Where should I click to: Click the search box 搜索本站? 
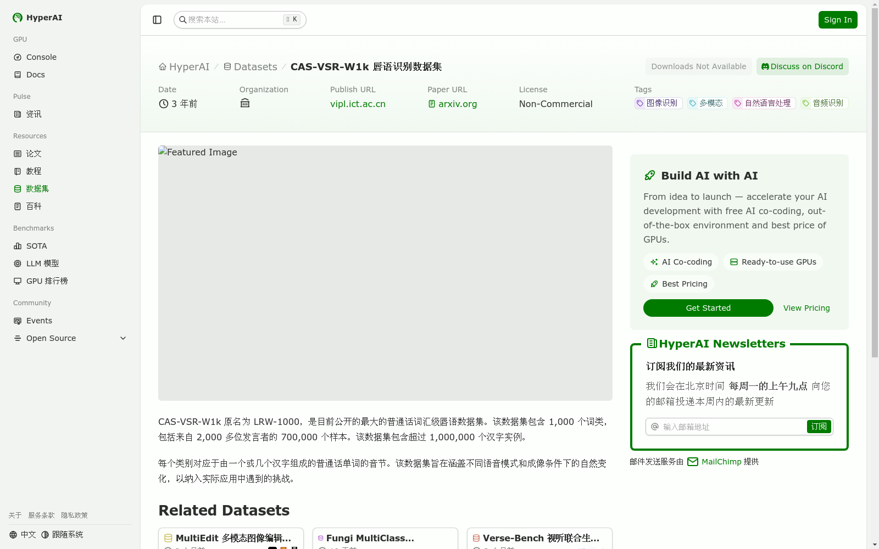click(240, 20)
